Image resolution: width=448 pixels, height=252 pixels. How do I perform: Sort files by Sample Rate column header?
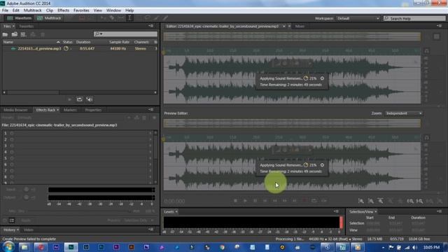coord(119,42)
